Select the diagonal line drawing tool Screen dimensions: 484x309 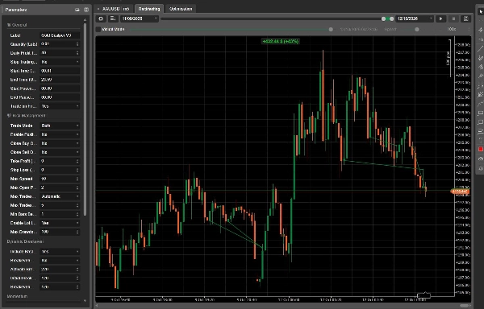click(480, 48)
